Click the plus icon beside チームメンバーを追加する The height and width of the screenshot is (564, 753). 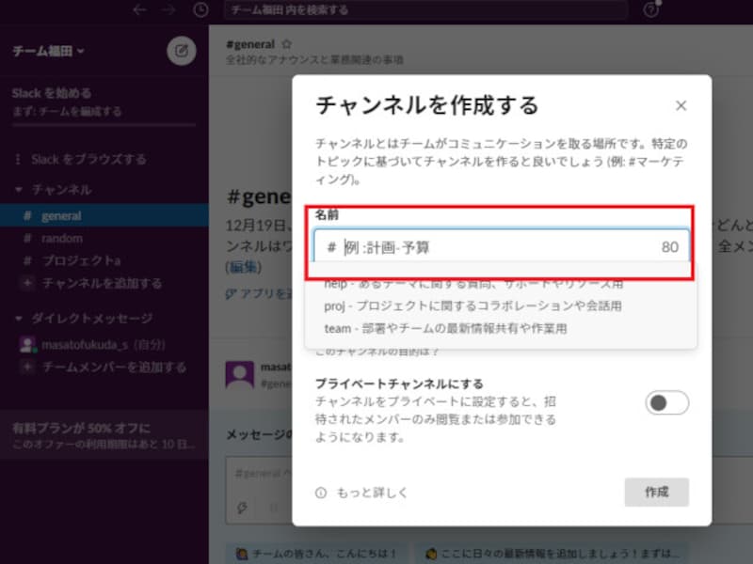click(x=27, y=368)
